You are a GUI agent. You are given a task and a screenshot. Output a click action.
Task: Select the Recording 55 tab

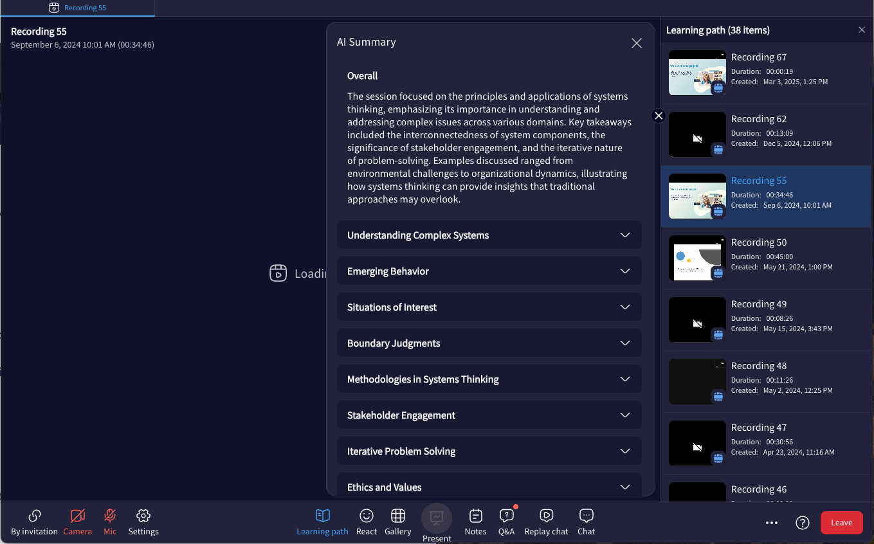77,8
